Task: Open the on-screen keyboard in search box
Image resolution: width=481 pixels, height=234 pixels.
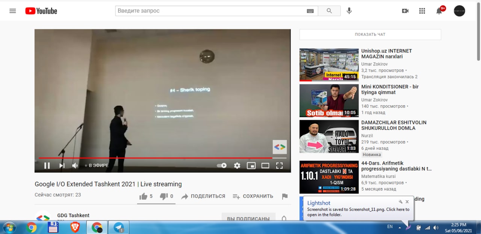Action: click(x=310, y=11)
